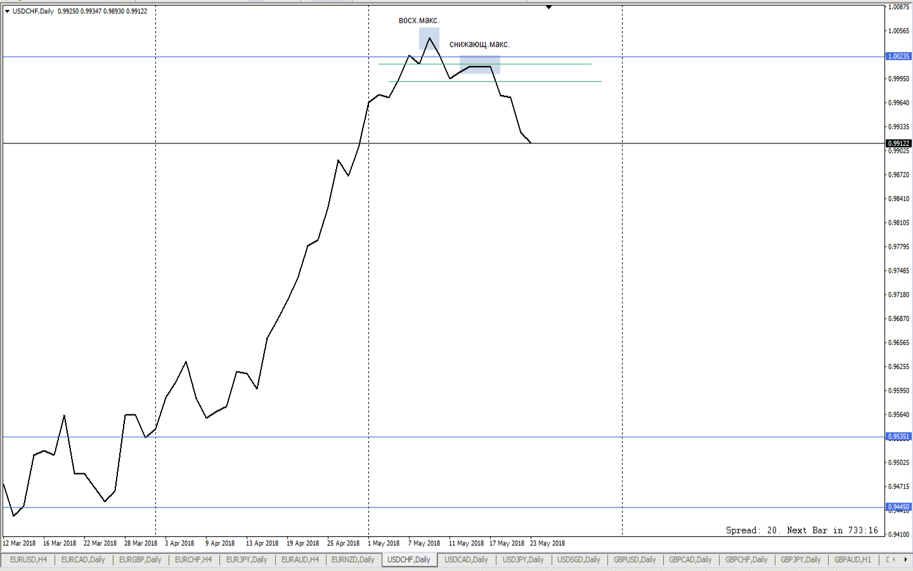This screenshot has height=571, width=913.
Task: Open the USDCHF,Daily chart title dropdown arrow
Action: coord(7,11)
